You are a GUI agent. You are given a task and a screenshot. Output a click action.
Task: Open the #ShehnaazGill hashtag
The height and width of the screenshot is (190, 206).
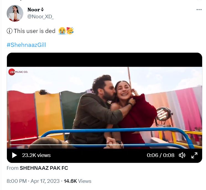(26, 45)
